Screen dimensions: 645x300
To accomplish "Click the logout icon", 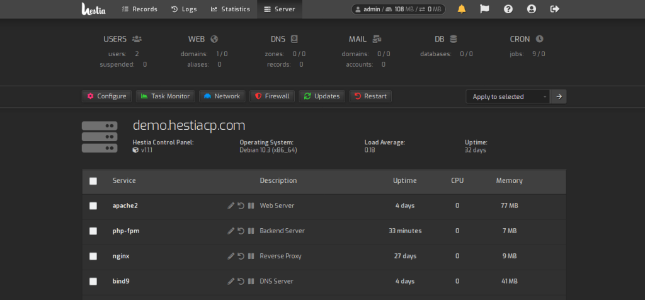I will point(555,9).
